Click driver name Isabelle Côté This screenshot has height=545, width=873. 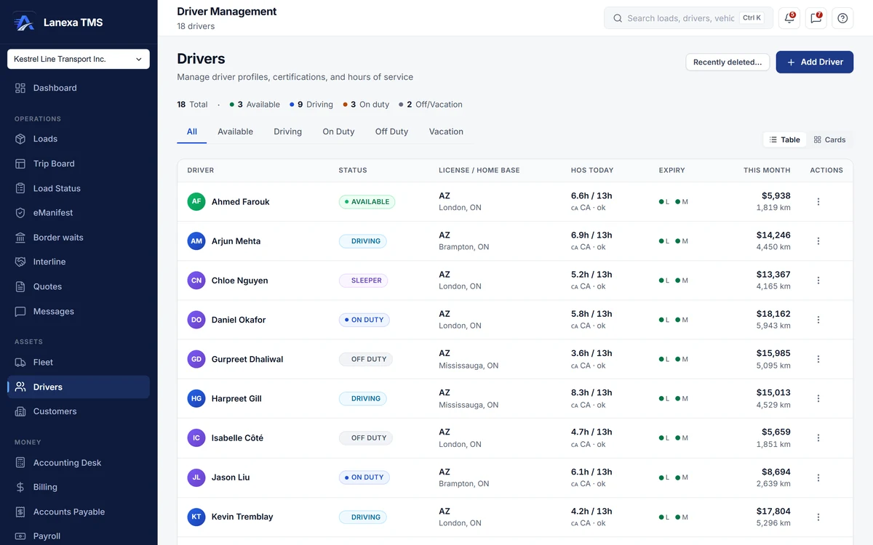237,438
